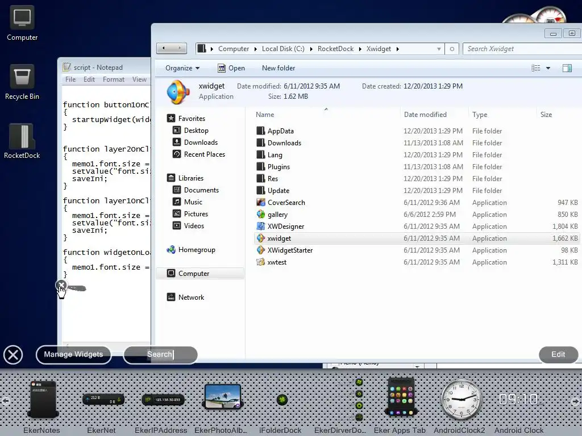The image size is (582, 436).
Task: Click the small close X on widget
Action: (x=61, y=285)
